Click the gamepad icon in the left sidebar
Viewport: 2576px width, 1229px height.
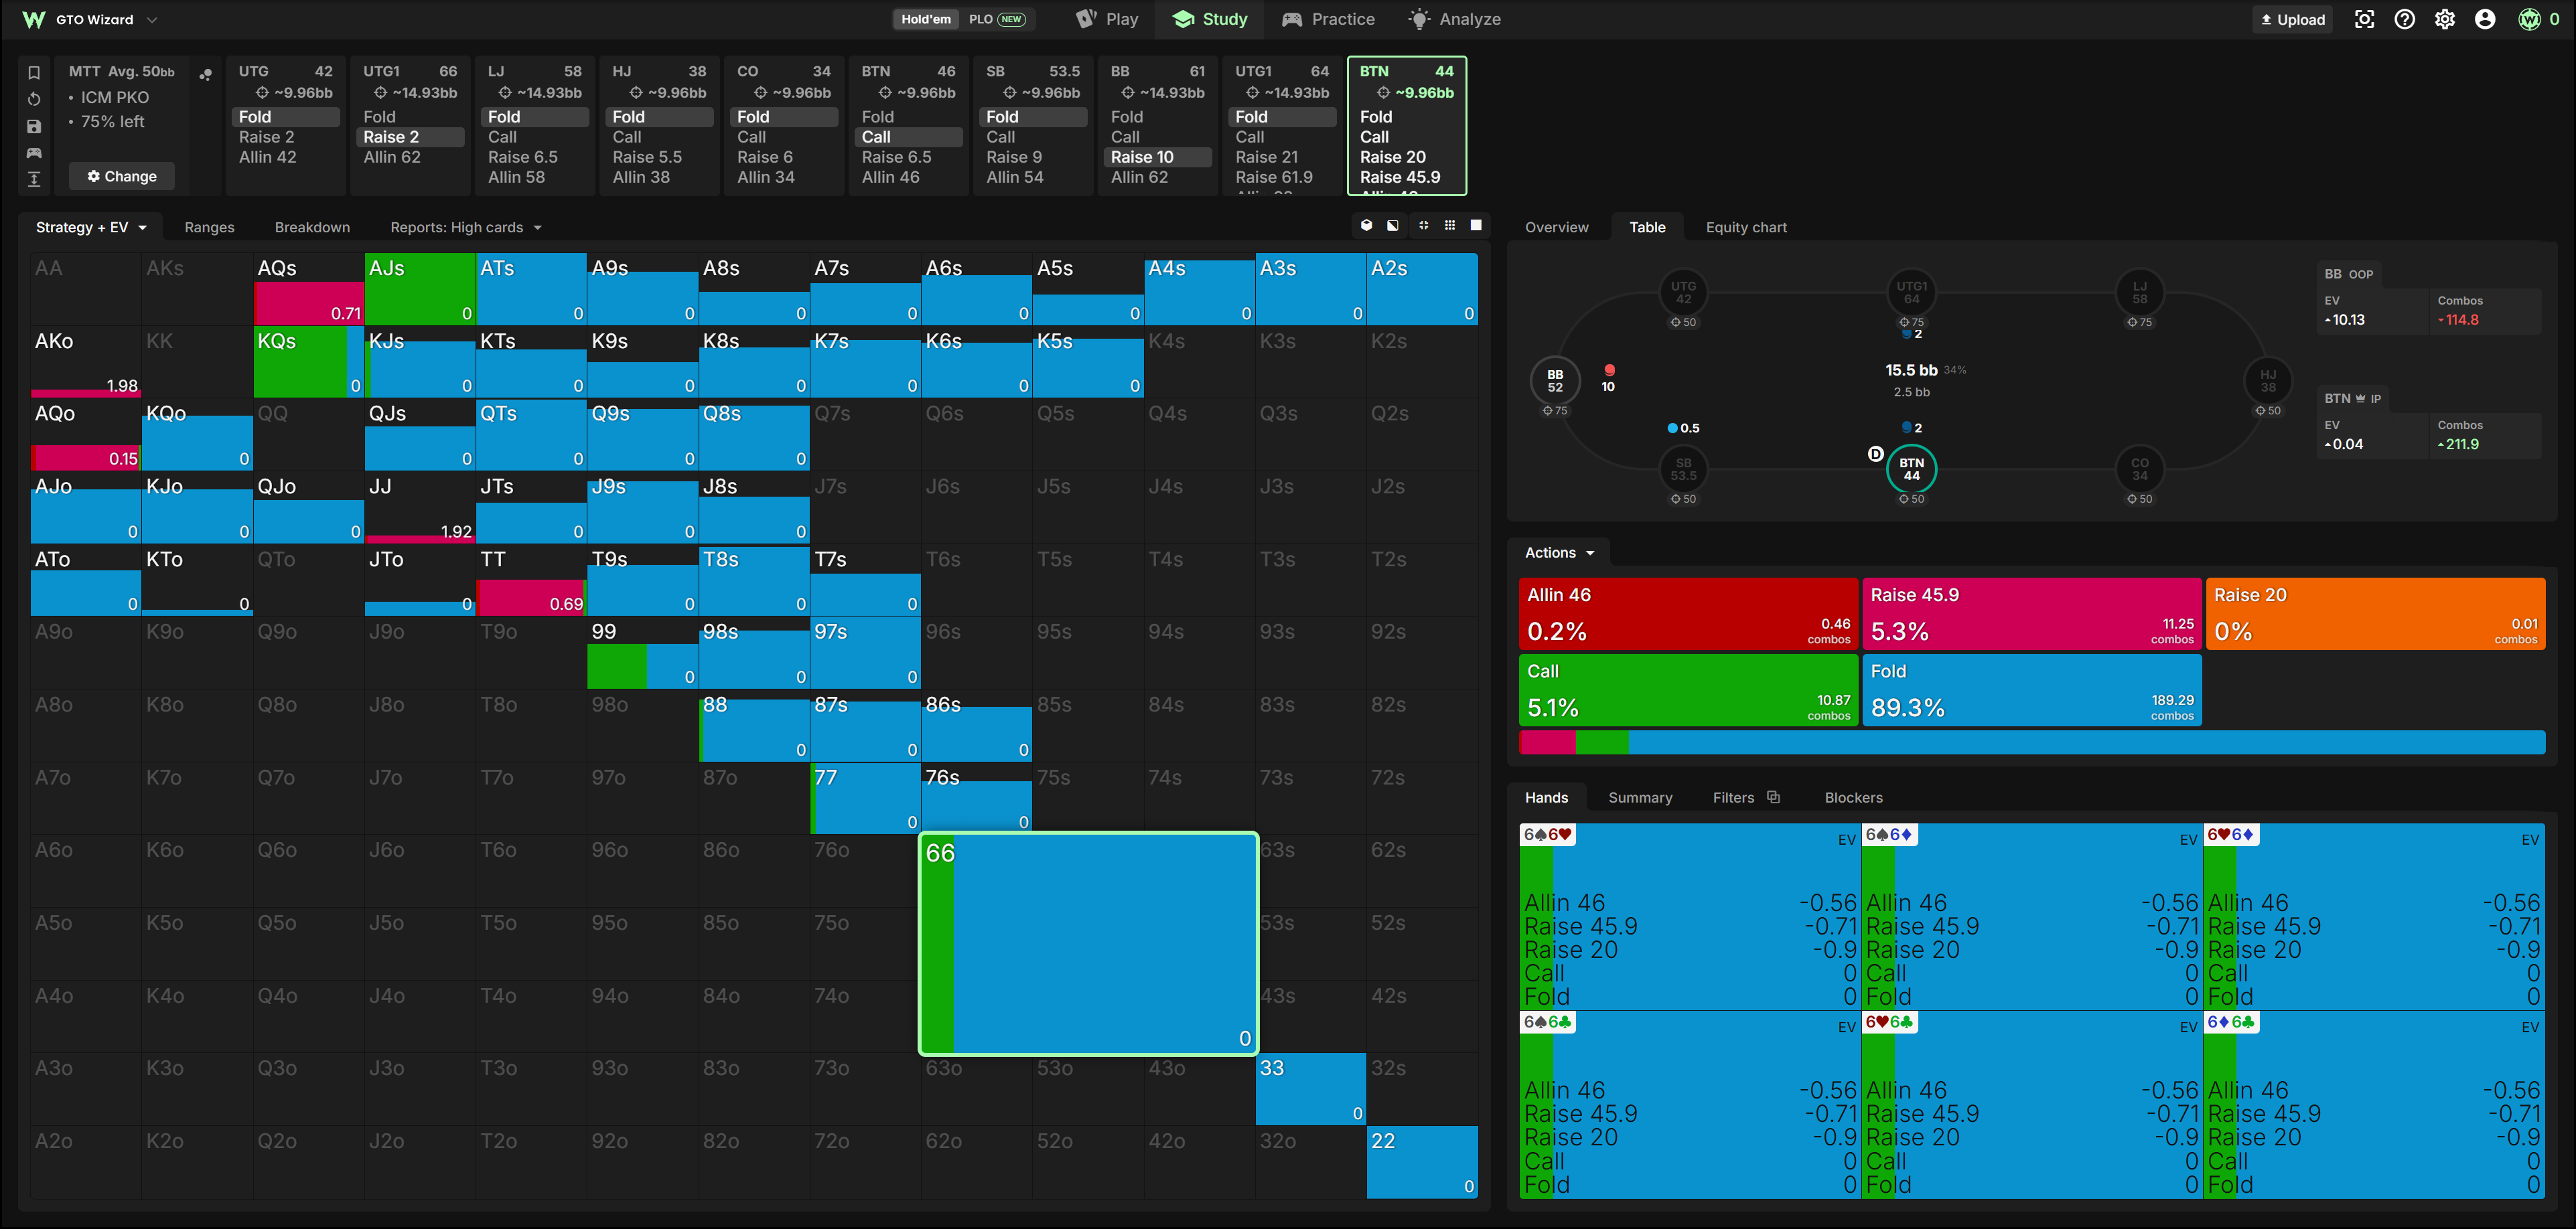(x=34, y=153)
